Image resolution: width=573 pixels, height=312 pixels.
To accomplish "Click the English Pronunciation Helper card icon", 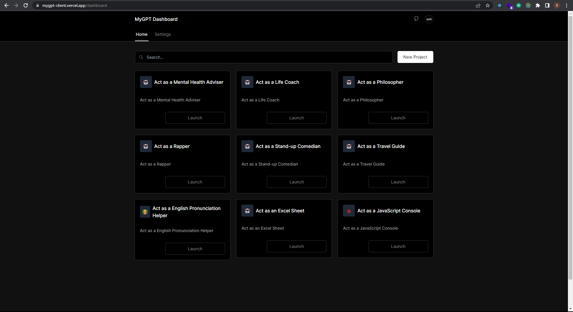I will [x=145, y=212].
